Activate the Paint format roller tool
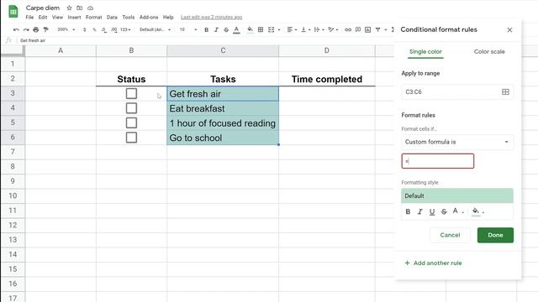This screenshot has width=538, height=302. [x=45, y=30]
